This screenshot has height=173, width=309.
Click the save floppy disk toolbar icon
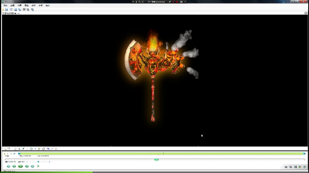coord(7,9)
